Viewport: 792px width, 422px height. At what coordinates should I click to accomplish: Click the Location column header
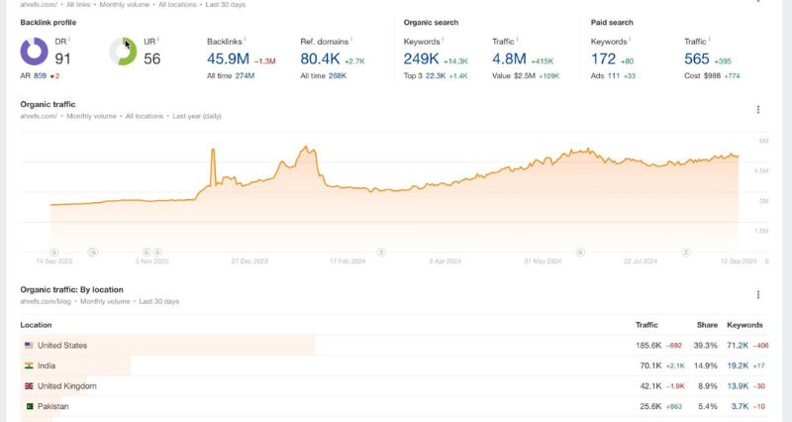click(36, 325)
